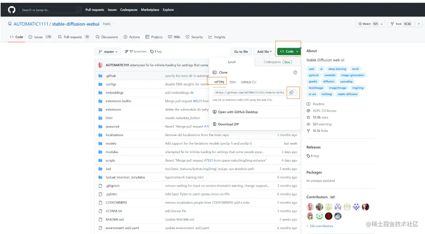Viewport: 425px width, 234px height.
Task: Open AGPL-3.0 license link
Action: pyautogui.click(x=321, y=111)
